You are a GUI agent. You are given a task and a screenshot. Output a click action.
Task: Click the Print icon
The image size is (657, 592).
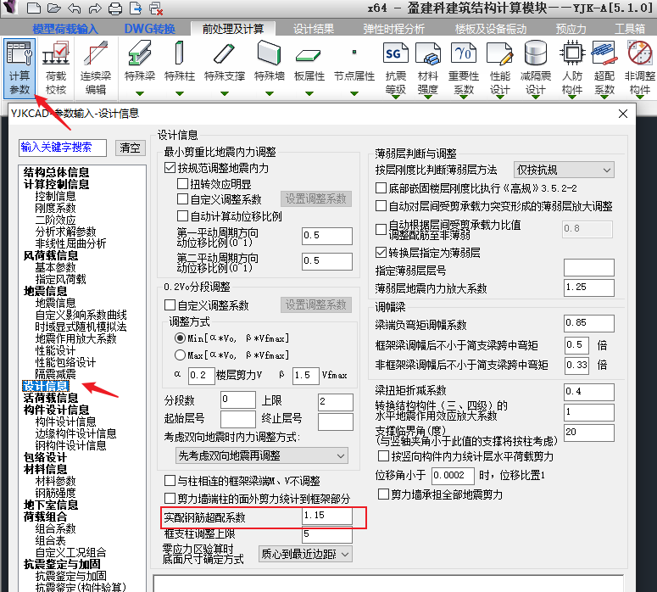tap(115, 8)
